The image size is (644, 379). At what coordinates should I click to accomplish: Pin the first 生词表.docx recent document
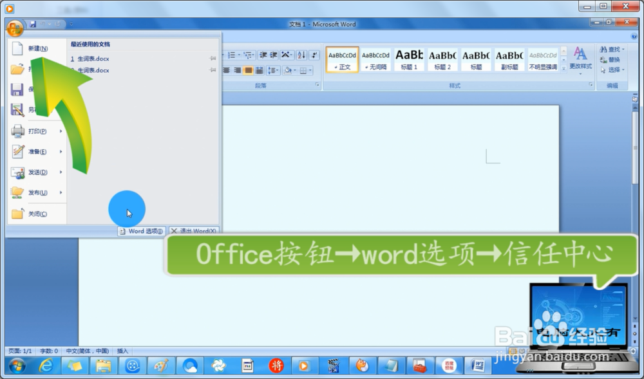click(213, 59)
